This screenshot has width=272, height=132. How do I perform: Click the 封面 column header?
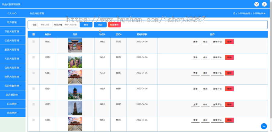click(75, 34)
